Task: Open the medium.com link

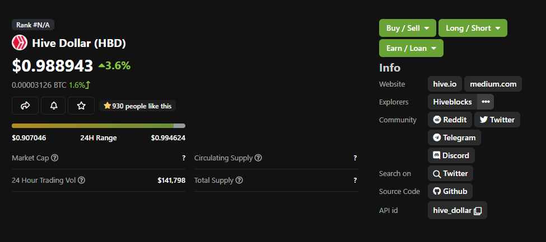Action: [493, 84]
